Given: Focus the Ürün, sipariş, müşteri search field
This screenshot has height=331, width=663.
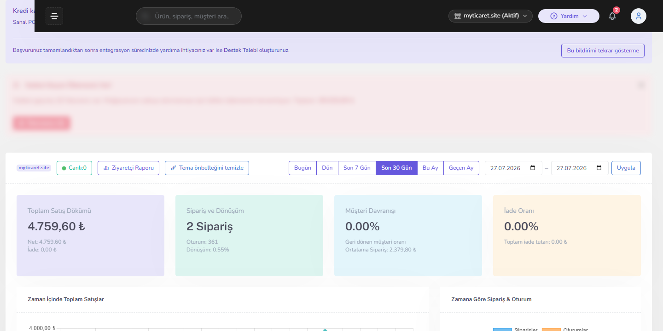Looking at the screenshot, I should 189,16.
